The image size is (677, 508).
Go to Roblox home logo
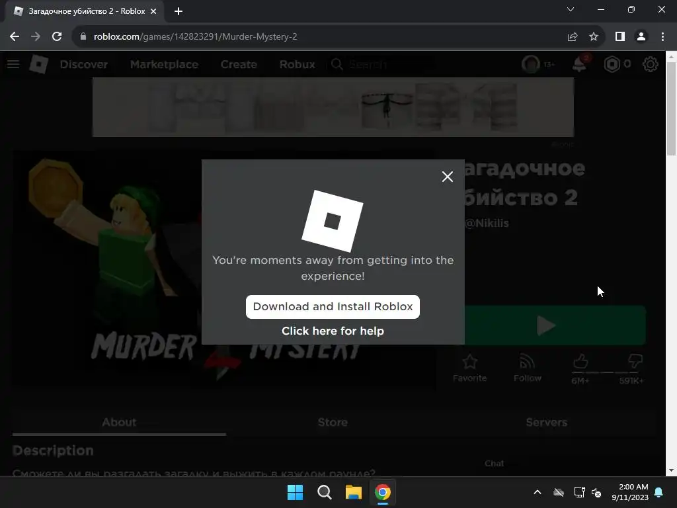pyautogui.click(x=39, y=64)
